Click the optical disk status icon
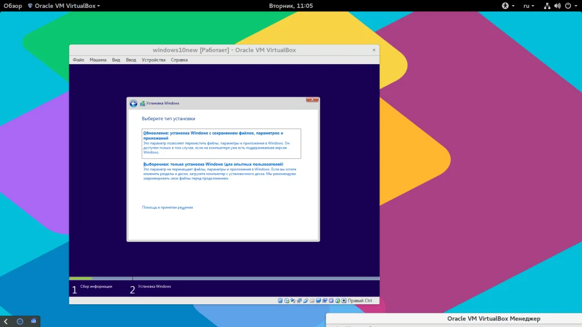 tap(287, 300)
